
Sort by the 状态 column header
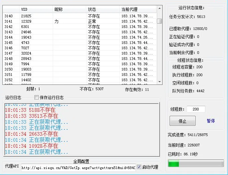[102, 9]
